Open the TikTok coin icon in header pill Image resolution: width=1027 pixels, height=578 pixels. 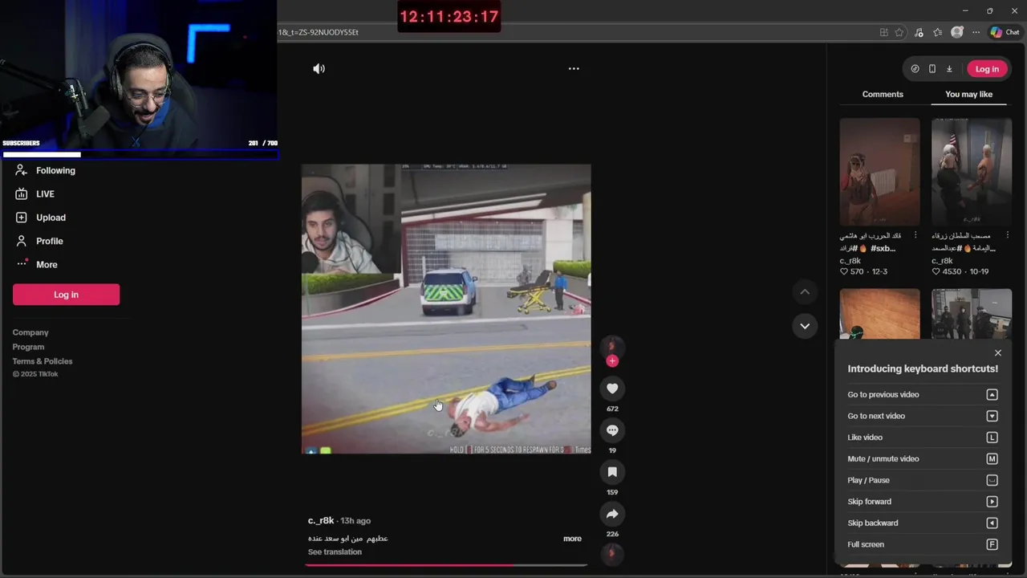(x=915, y=69)
